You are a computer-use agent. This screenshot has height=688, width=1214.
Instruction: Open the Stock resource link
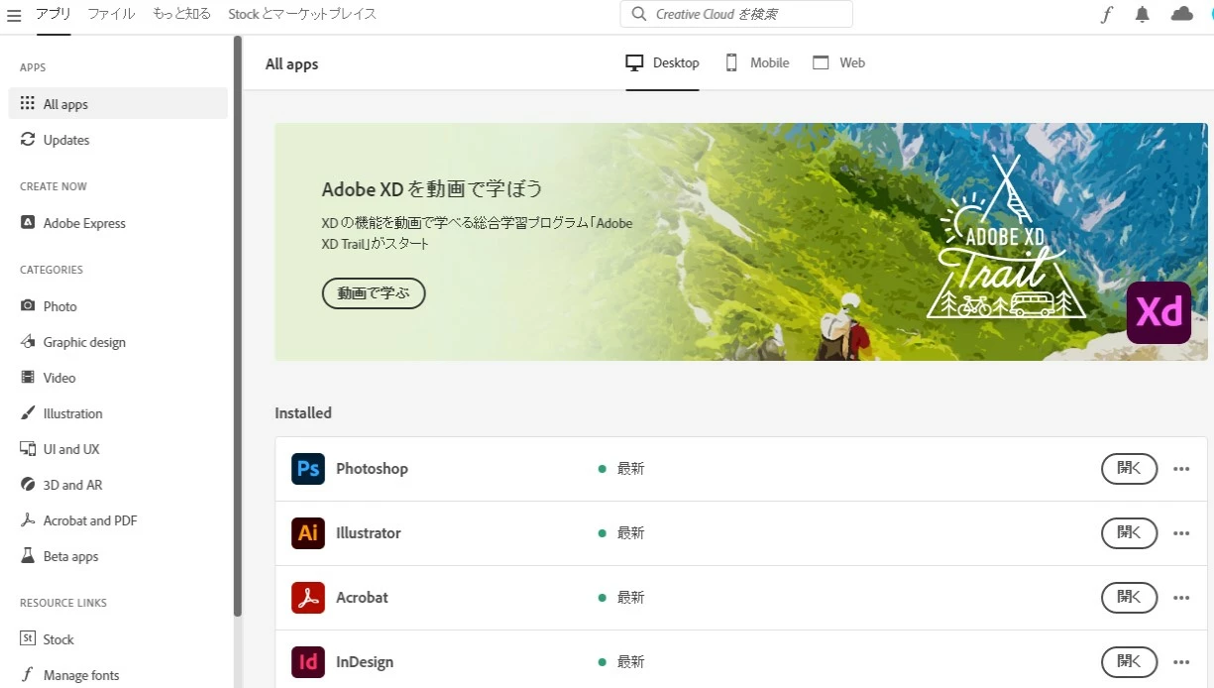click(118, 639)
